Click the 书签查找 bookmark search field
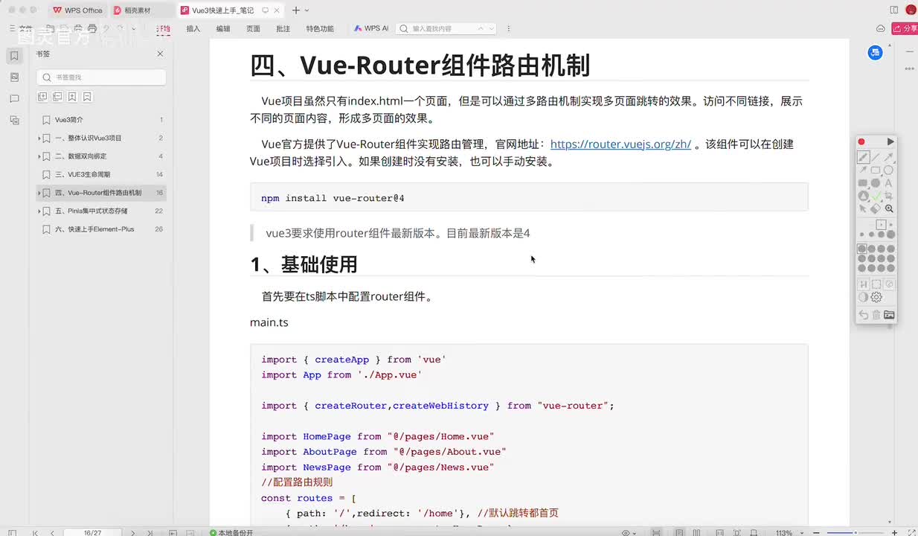The width and height of the screenshot is (918, 536). click(x=101, y=77)
